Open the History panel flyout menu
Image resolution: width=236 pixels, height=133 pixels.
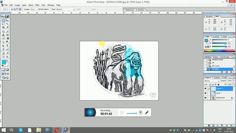[234, 57]
